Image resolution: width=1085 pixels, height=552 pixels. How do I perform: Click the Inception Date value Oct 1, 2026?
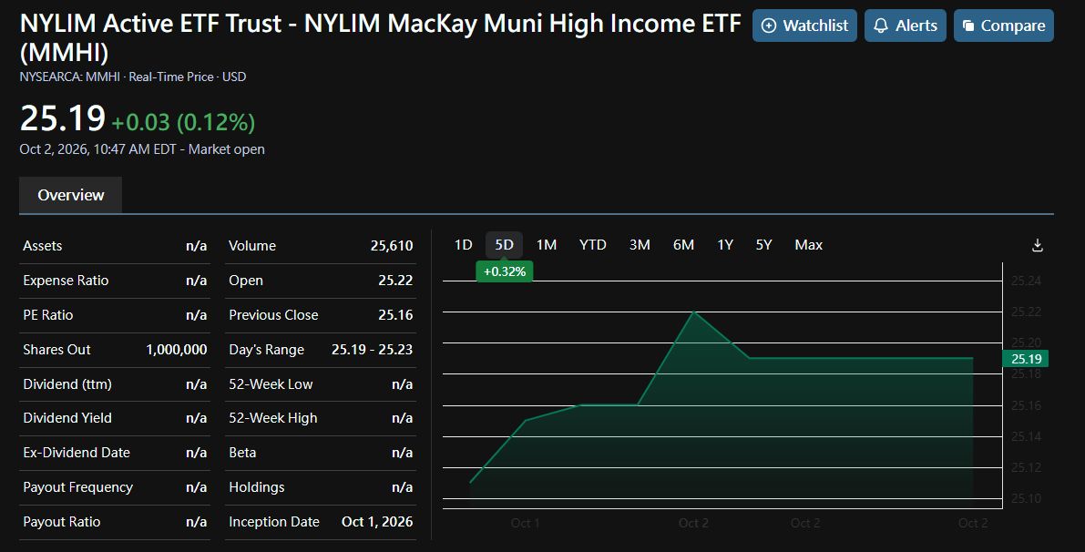[x=377, y=522]
